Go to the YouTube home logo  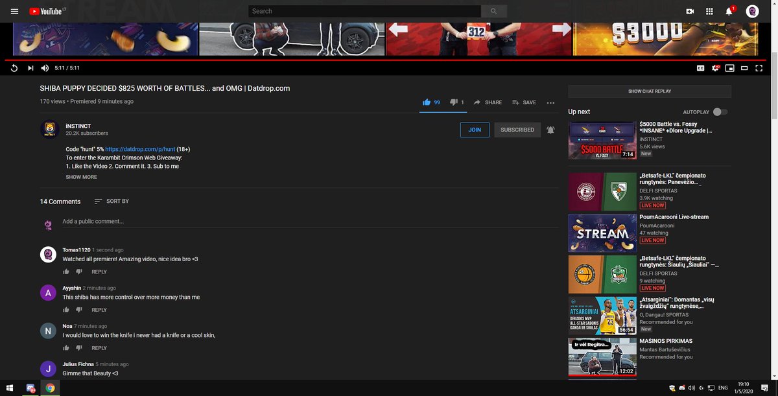click(45, 11)
